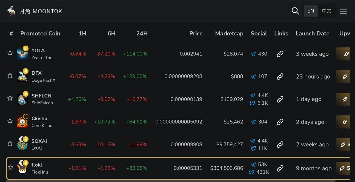
Task: Sort by the Launch Date header
Action: pos(312,34)
